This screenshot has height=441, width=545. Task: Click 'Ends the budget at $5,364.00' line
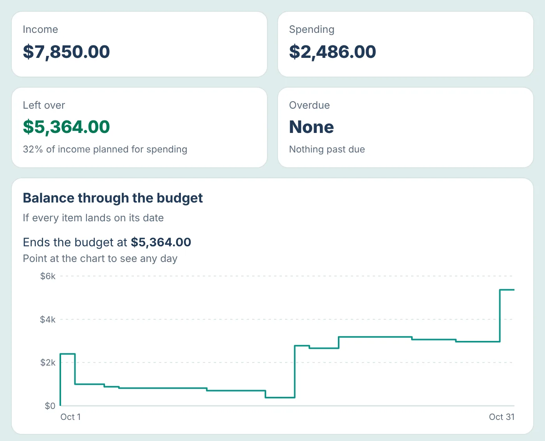[x=107, y=242]
